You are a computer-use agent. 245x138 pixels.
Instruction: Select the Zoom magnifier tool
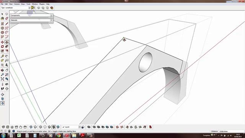2,75
